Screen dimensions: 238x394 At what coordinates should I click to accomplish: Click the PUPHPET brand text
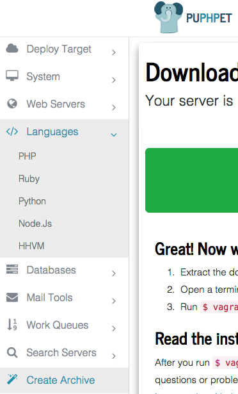coord(209,19)
